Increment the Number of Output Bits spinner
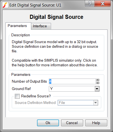Screen dimensions: 113x132 point(98,80)
